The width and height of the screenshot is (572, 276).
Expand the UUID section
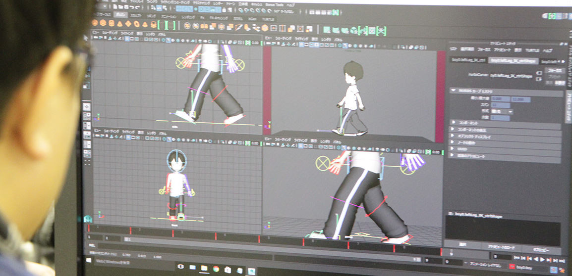coord(453,149)
